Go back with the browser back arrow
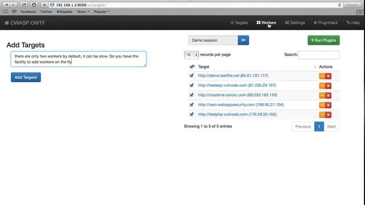365x205 pixels. [x=6, y=5]
